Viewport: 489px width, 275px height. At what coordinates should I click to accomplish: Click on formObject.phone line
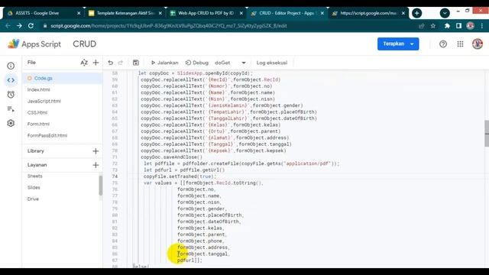click(x=201, y=241)
